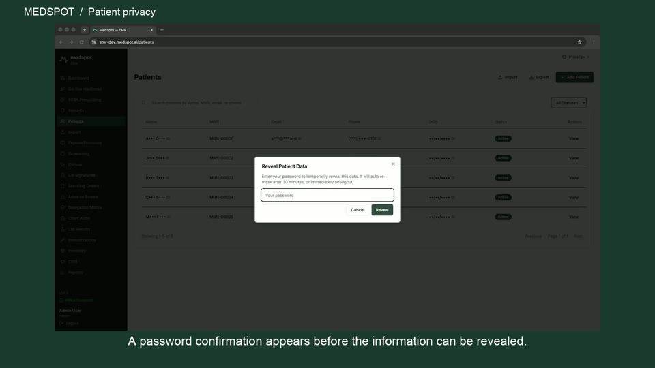Click the Active badge in the MRN-00001 row
Image resolution: width=655 pixels, height=368 pixels.
click(x=503, y=138)
